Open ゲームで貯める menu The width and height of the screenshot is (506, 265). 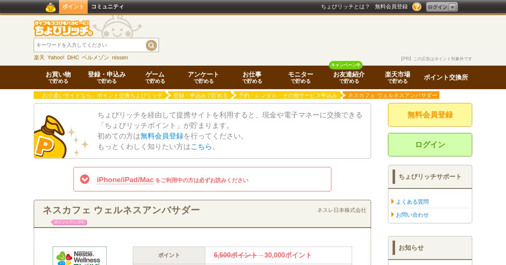[x=155, y=77]
